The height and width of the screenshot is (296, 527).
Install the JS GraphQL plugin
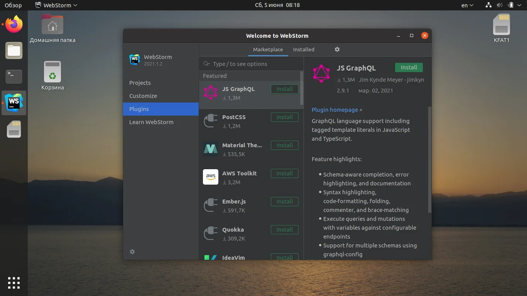point(409,67)
